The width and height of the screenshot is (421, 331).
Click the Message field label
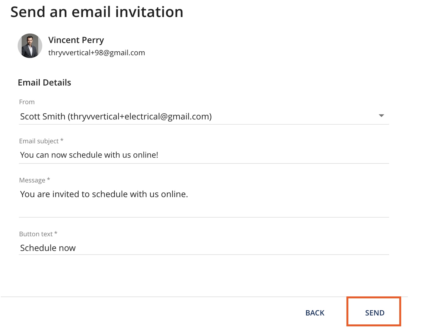[32, 180]
